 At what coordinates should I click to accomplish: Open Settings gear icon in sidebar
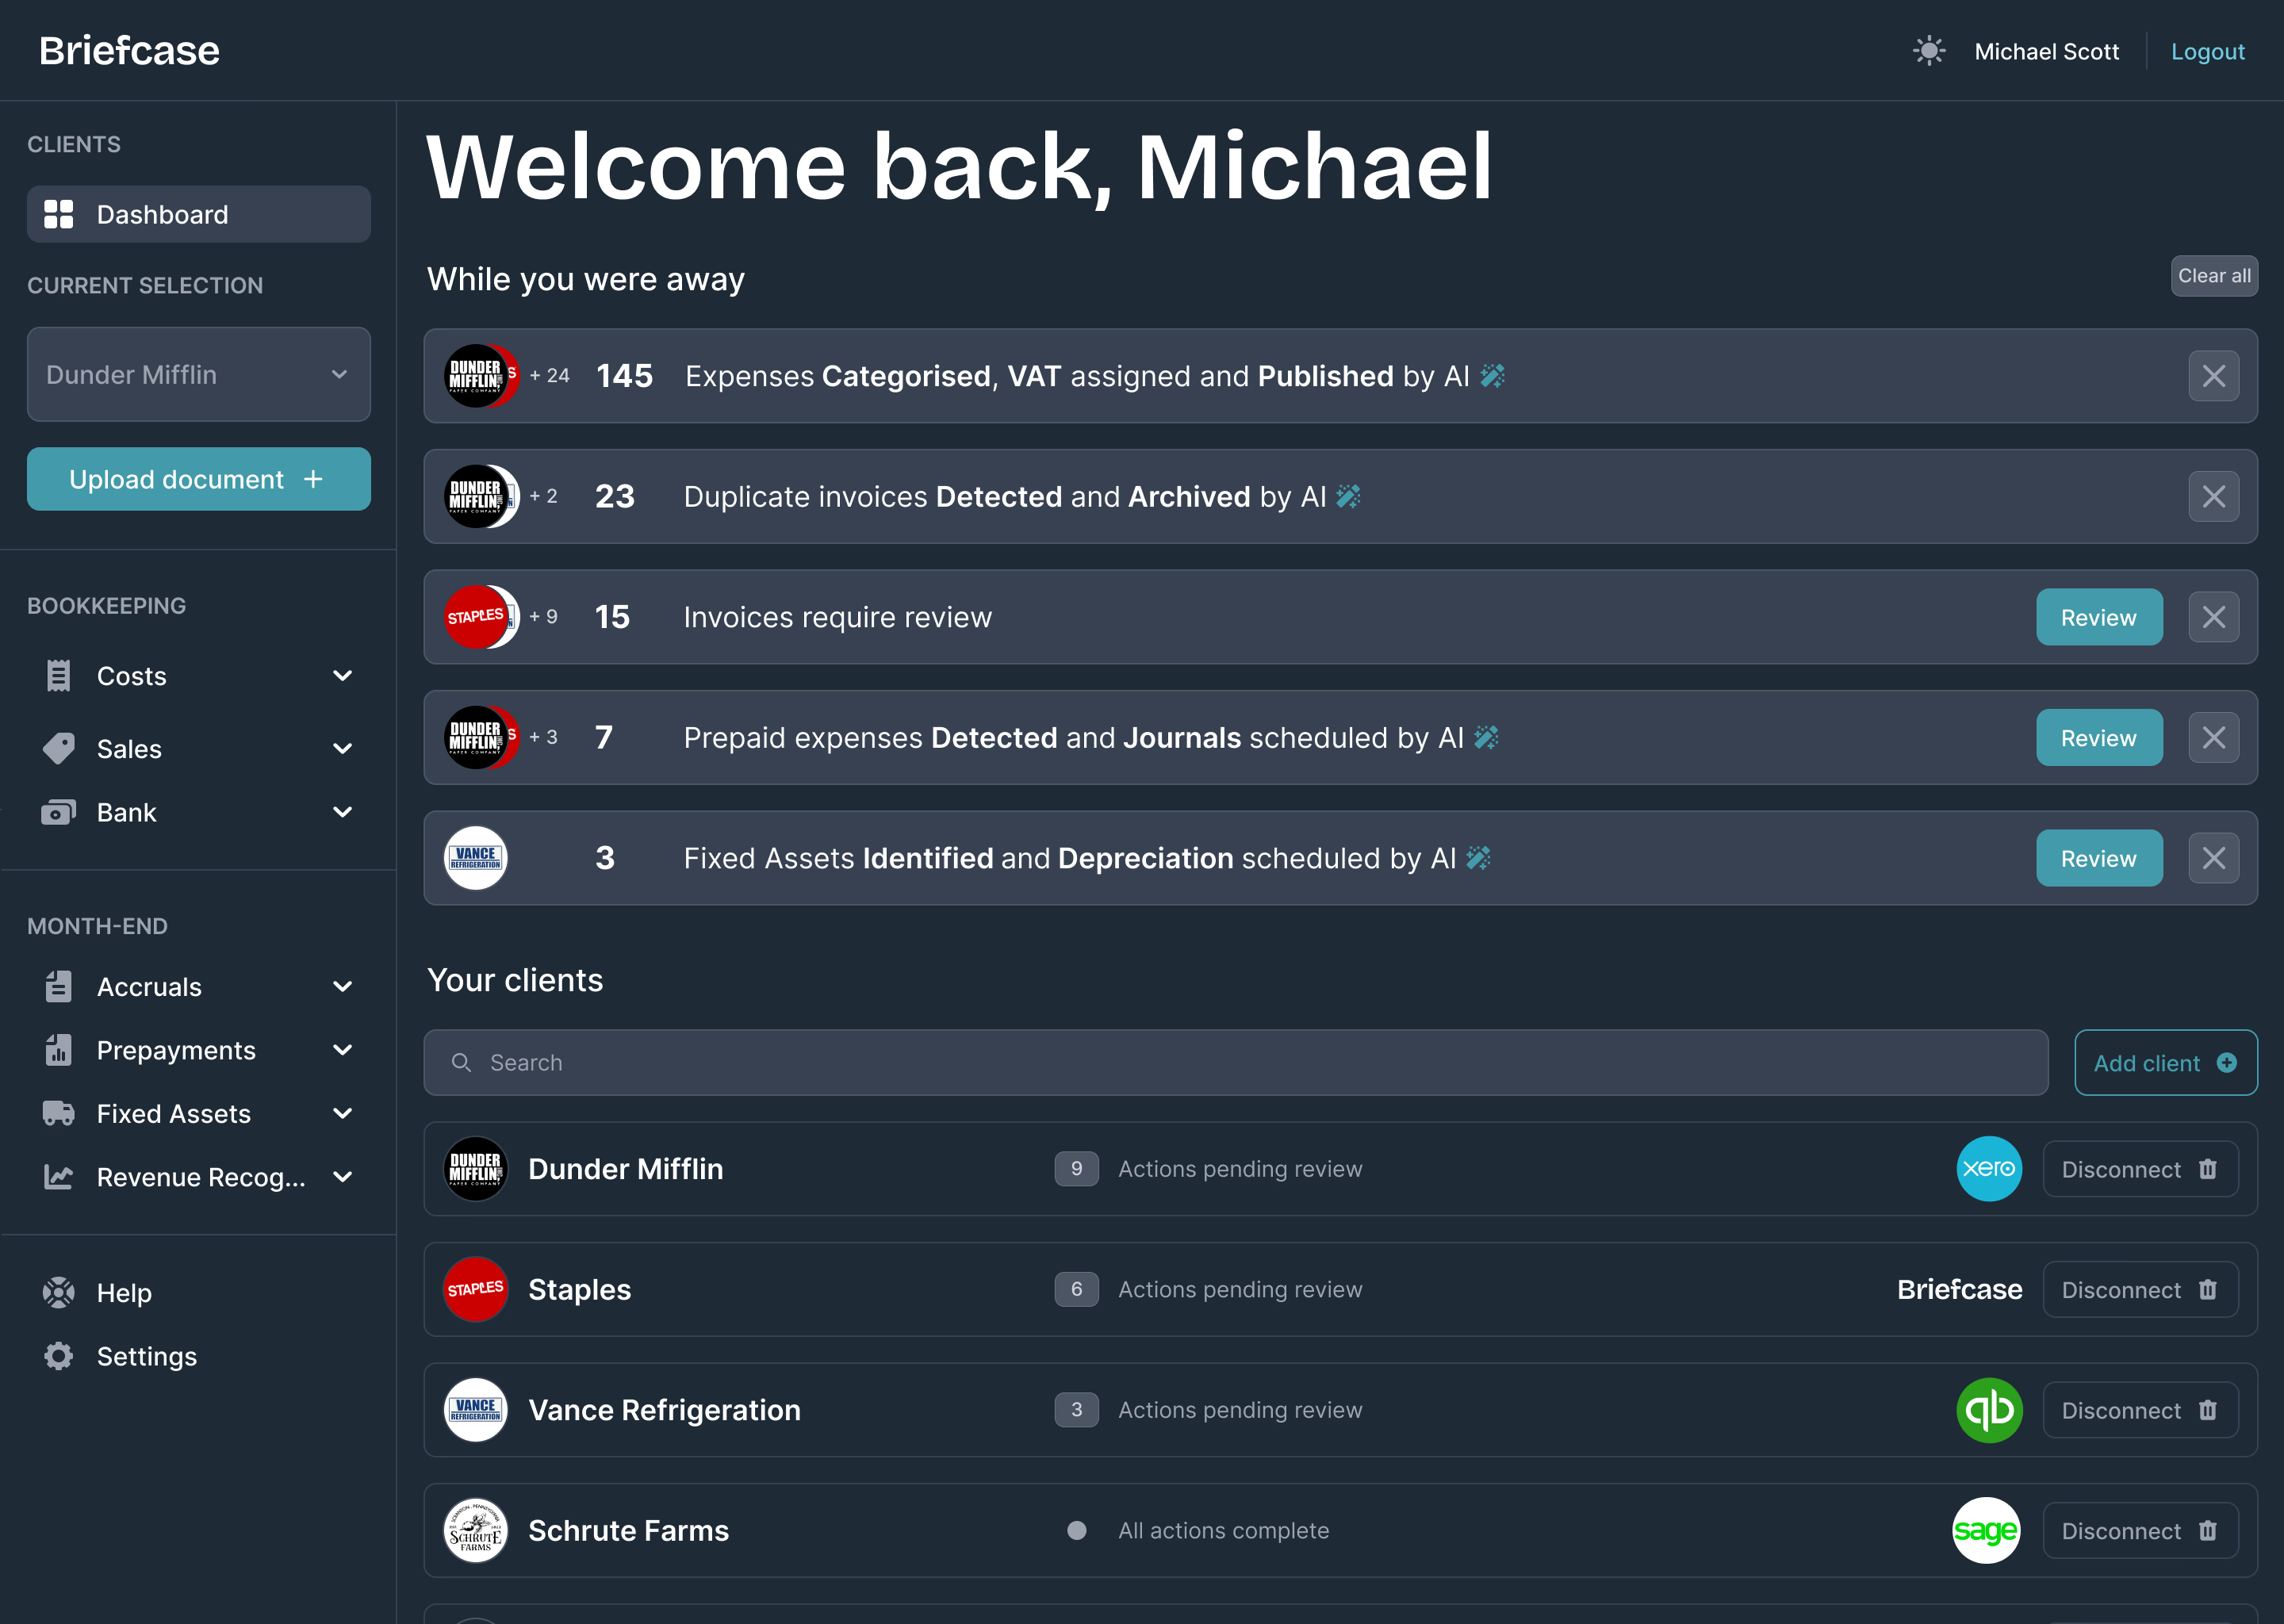coord(59,1356)
